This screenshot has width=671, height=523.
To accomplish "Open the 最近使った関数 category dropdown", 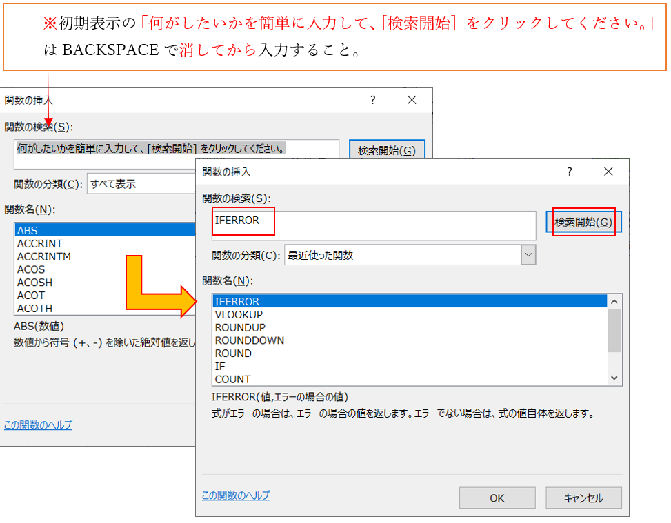I will (528, 255).
